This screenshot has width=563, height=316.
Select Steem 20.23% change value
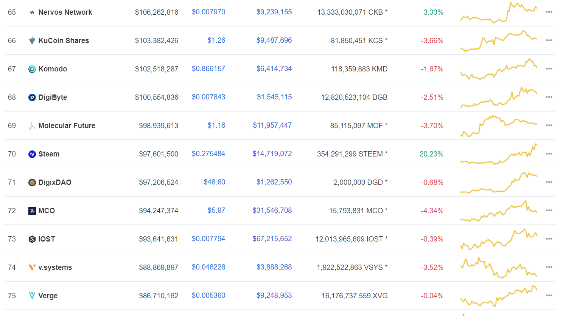(x=431, y=154)
